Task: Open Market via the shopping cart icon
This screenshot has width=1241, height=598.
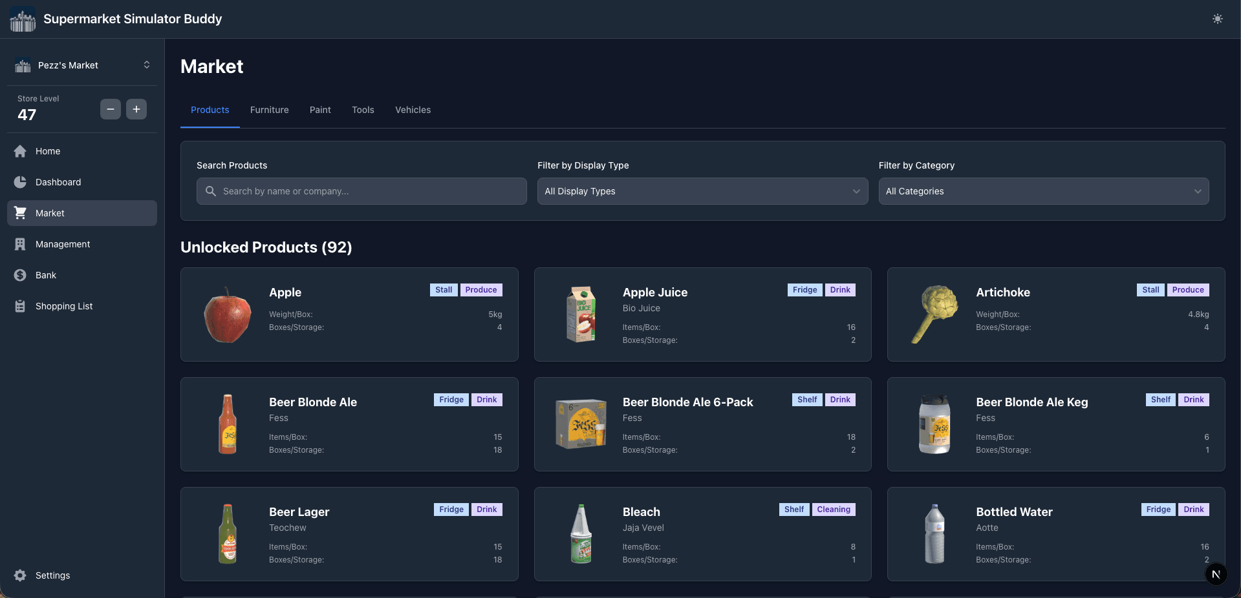Action: [21, 213]
